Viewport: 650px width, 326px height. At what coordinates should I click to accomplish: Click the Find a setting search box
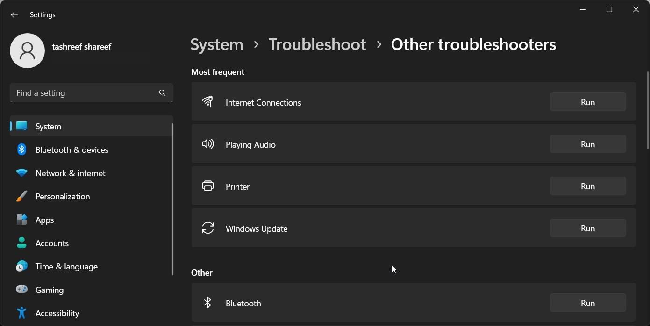click(91, 92)
